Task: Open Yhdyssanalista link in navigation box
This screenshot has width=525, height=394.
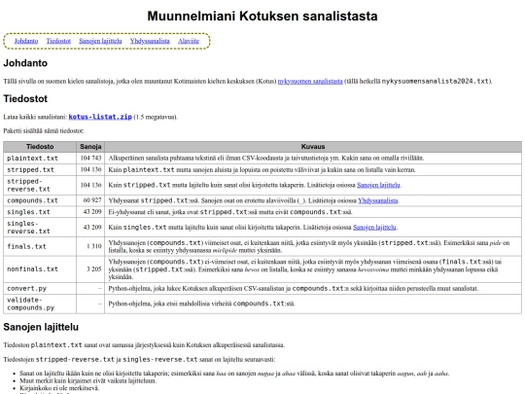Action: coord(150,41)
